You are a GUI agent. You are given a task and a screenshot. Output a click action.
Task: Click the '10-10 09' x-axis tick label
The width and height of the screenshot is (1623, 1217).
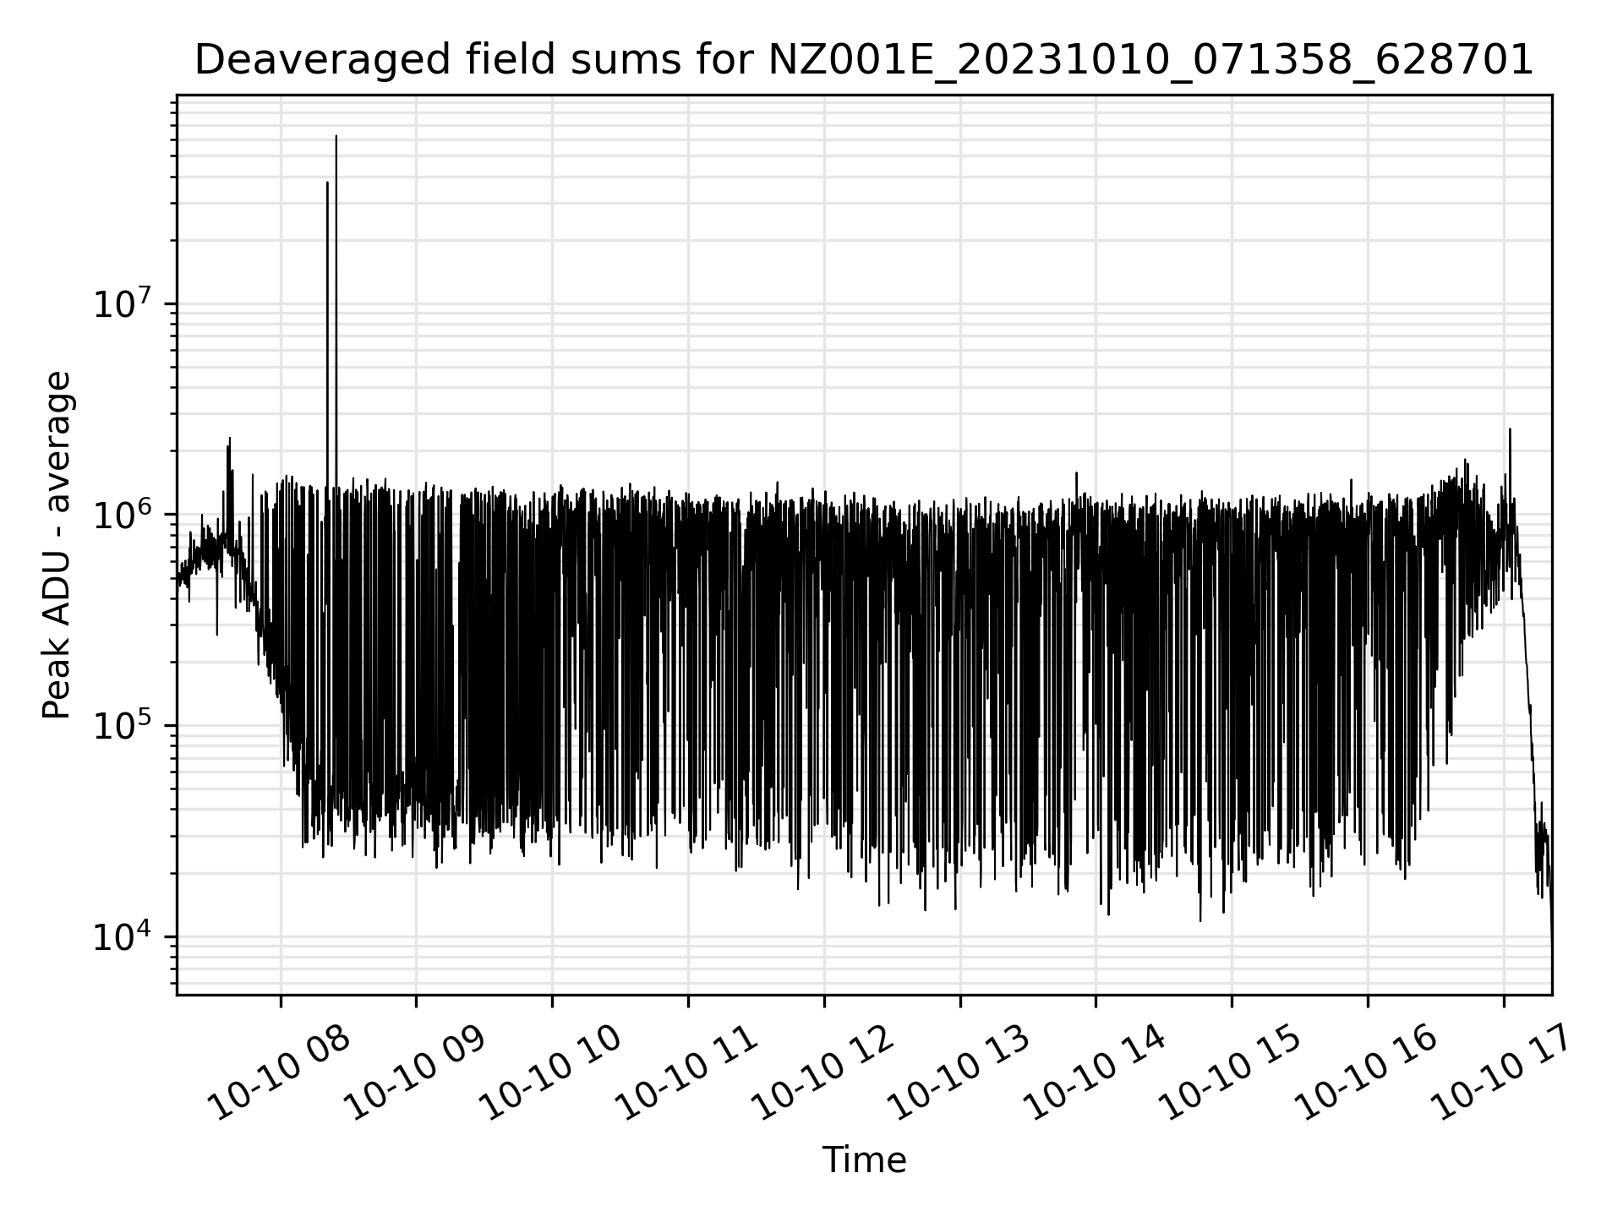coord(416,1072)
